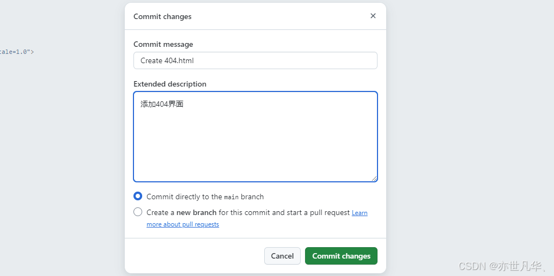Click the "Create 404.html" commit message field
The height and width of the screenshot is (276, 554).
click(x=255, y=60)
